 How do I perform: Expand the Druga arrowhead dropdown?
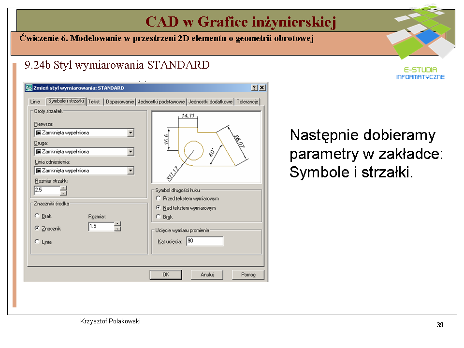(x=130, y=151)
